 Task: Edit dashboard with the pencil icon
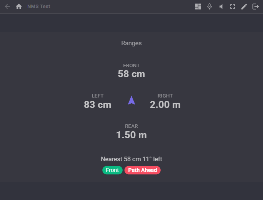(244, 7)
